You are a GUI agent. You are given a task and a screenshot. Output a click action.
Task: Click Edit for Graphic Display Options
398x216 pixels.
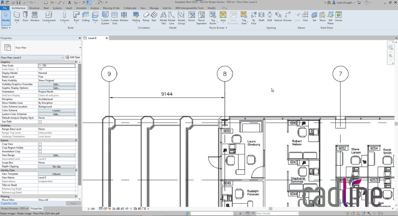point(57,88)
